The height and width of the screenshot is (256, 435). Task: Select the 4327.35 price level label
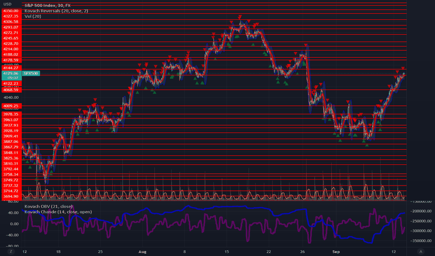(x=11, y=16)
